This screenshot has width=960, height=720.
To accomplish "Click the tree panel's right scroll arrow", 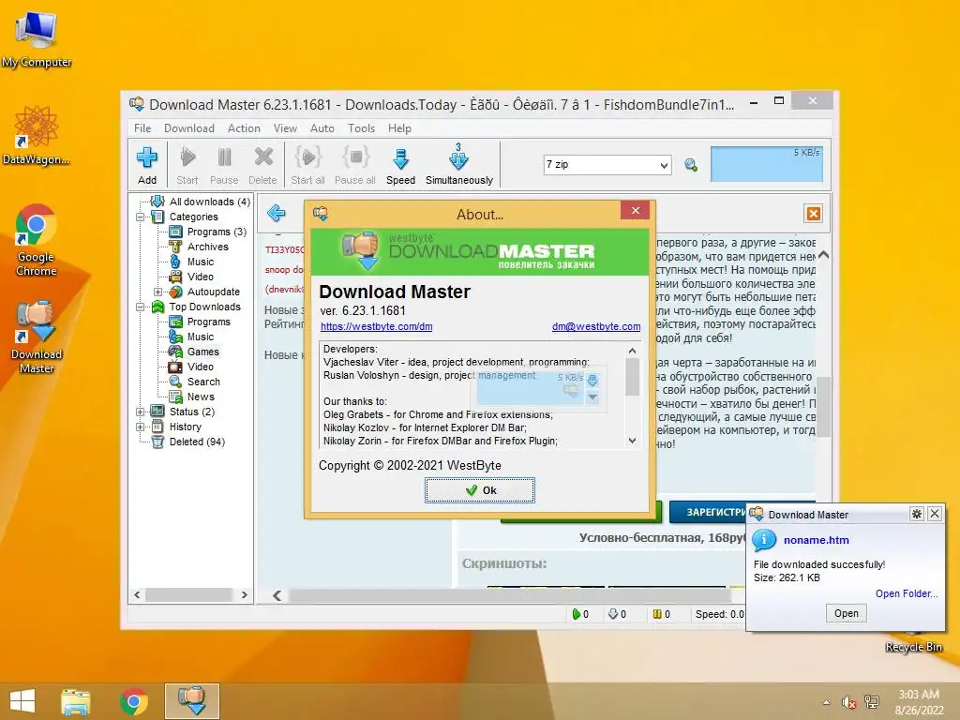I will click(x=245, y=594).
